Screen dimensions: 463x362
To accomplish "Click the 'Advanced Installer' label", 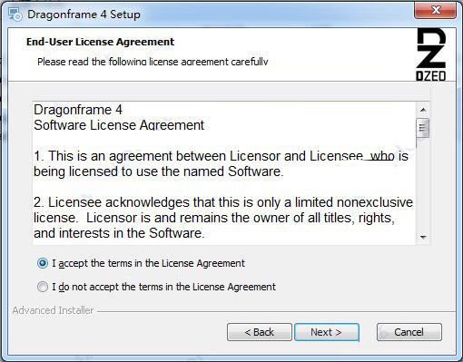I will click(x=53, y=310).
